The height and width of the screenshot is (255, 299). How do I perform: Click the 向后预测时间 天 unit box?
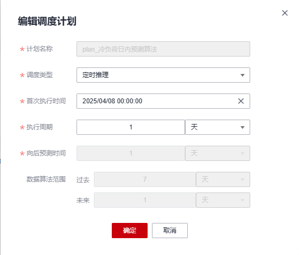click(218, 153)
